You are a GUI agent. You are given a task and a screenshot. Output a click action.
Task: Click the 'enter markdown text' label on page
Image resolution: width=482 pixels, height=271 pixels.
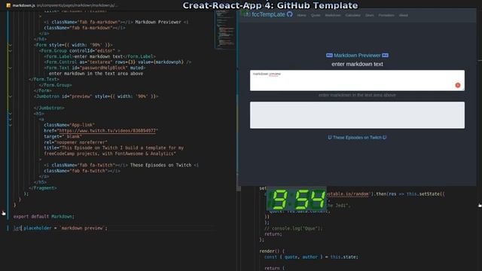pyautogui.click(x=357, y=64)
